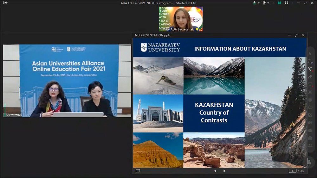Image resolution: width=317 pixels, height=178 pixels.
Task: Click the undo circular arrow icon
Action: click(310, 107)
